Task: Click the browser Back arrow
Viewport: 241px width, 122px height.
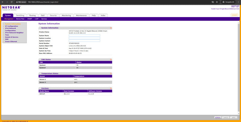Action: tap(2, 2)
